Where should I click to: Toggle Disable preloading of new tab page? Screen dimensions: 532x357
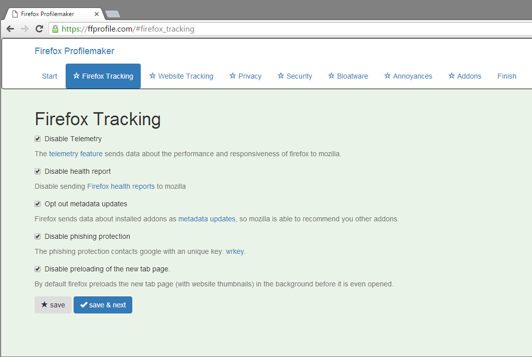click(x=38, y=269)
